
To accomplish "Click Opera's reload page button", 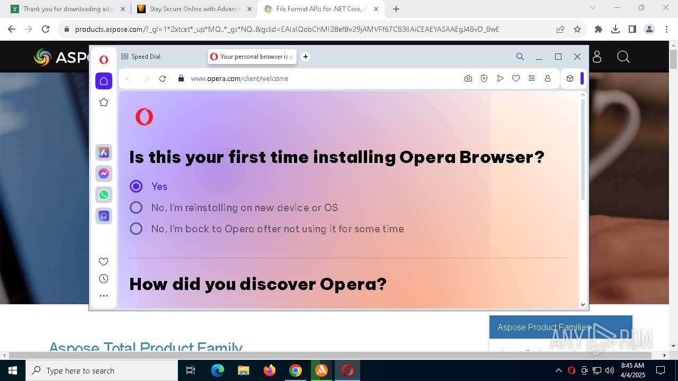I will (x=163, y=78).
